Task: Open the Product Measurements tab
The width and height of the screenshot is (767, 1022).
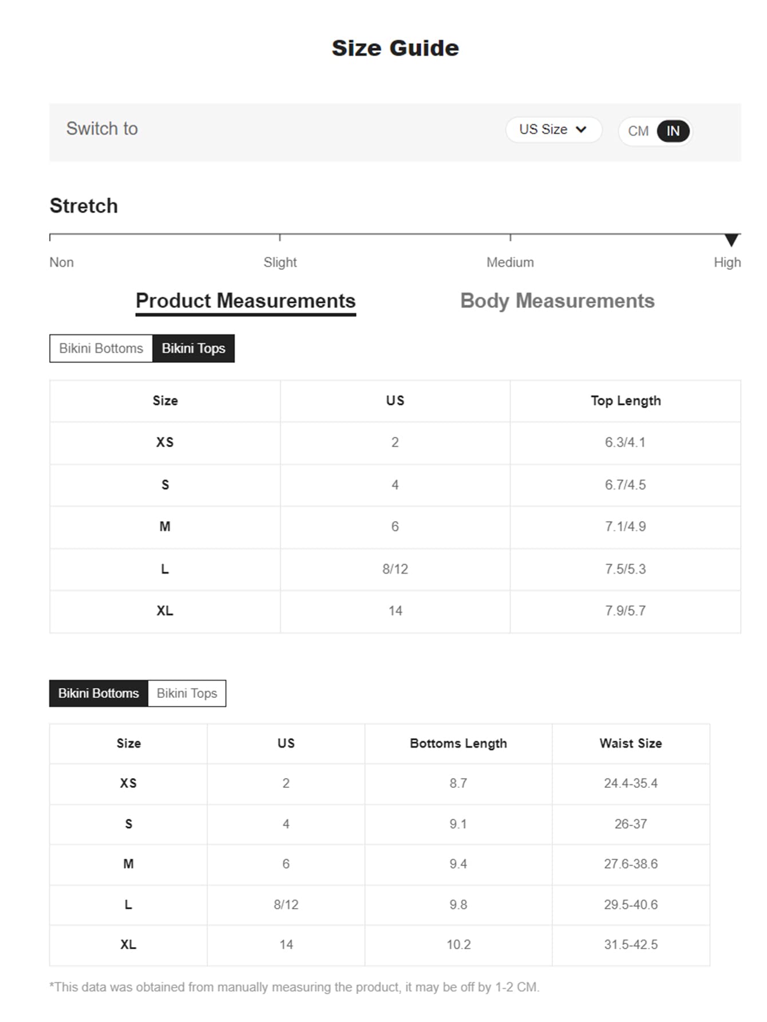Action: pyautogui.click(x=246, y=301)
